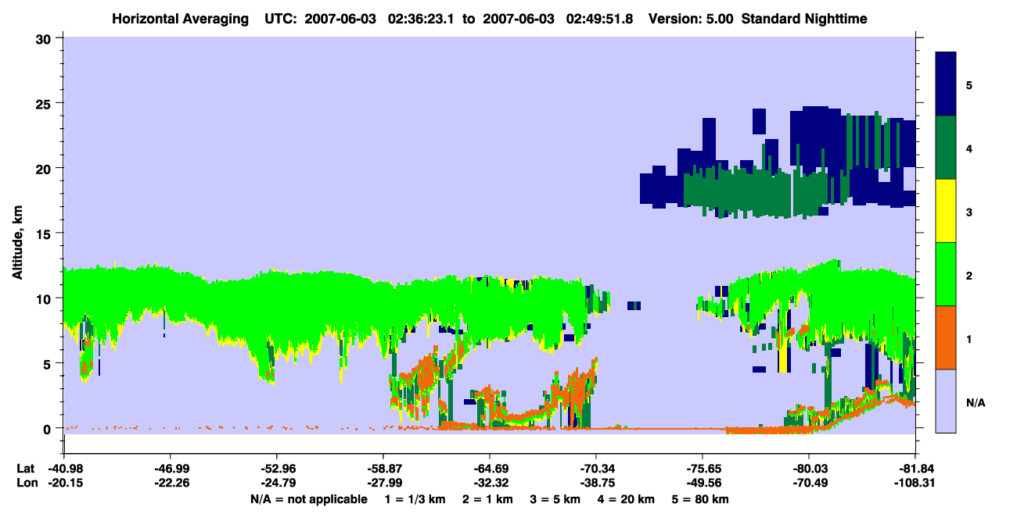Click the bright green color bar segment labeled 2

click(946, 273)
